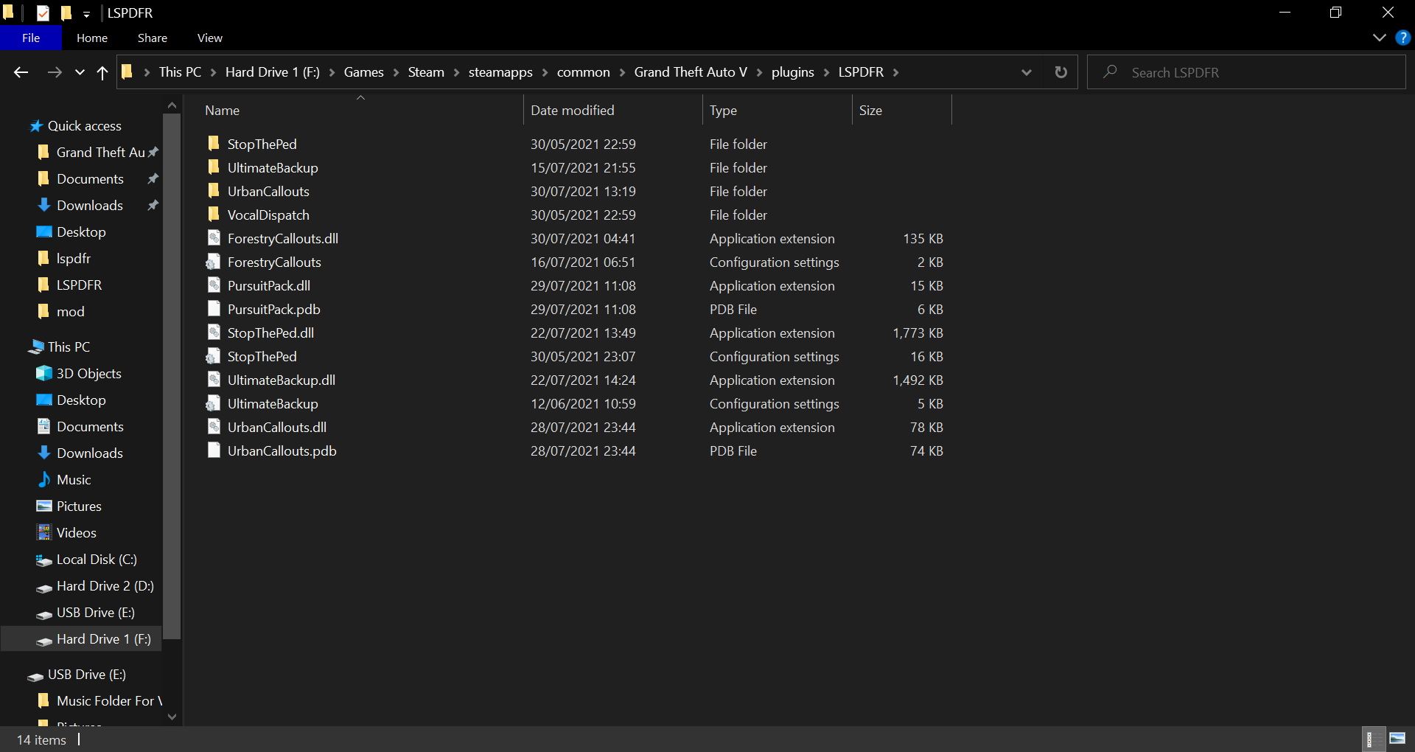Viewport: 1415px width, 752px height.
Task: Click the StopThePed folder icon
Action: [214, 144]
